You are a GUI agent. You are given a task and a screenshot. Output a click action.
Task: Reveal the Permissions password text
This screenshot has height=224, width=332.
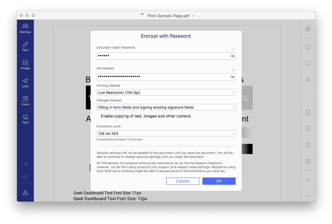(232, 77)
